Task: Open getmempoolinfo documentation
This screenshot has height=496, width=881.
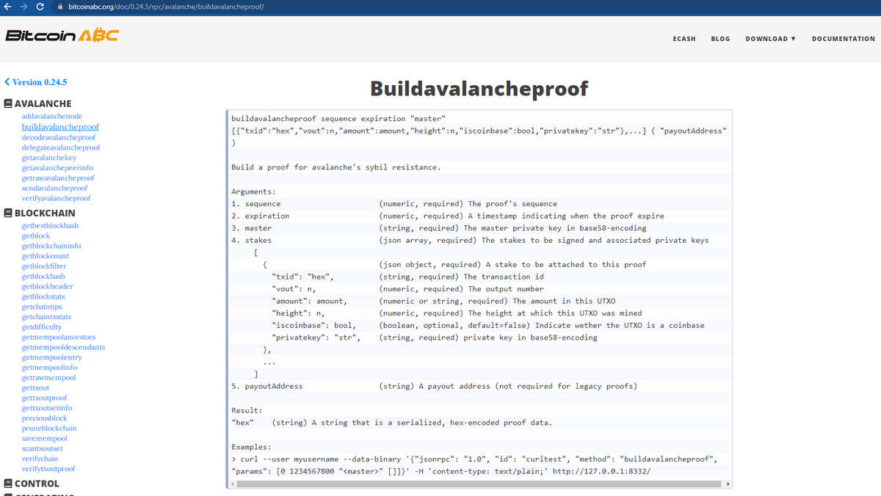Action: [x=49, y=368]
